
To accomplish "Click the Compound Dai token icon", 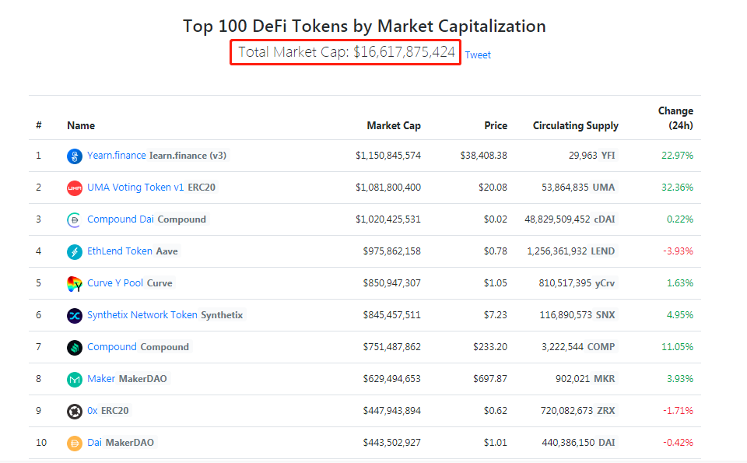I will coord(74,219).
